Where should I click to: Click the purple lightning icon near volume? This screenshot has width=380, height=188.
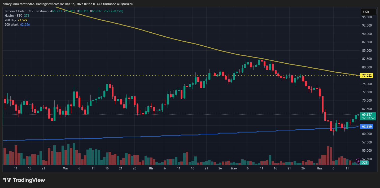(x=358, y=161)
